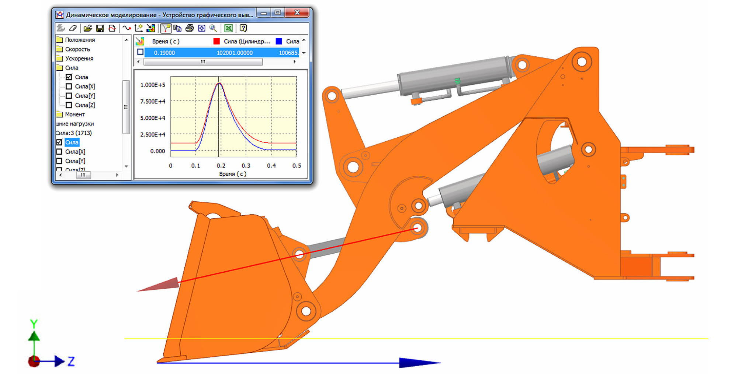Enable the Сила[X] checkbox under Сила folder
The width and height of the screenshot is (745, 374).
click(x=69, y=87)
